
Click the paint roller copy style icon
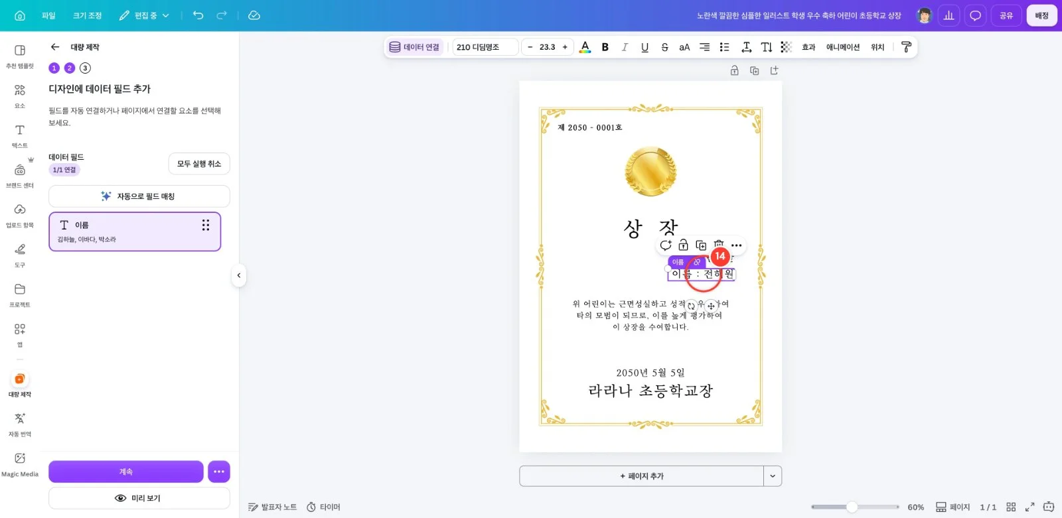tap(906, 47)
